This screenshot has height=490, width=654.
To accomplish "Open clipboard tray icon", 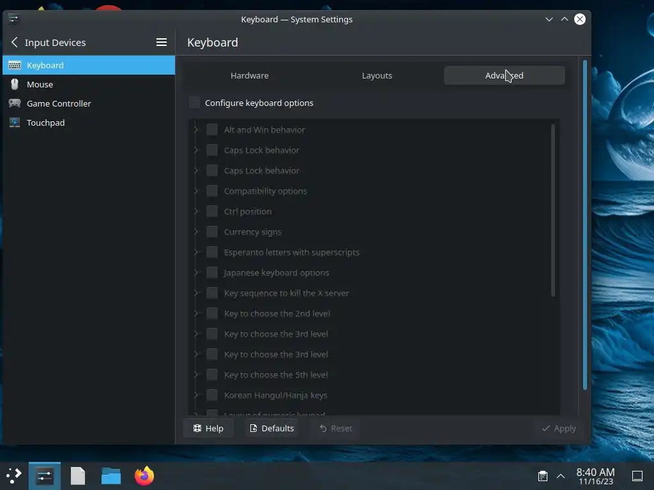I will (x=543, y=476).
